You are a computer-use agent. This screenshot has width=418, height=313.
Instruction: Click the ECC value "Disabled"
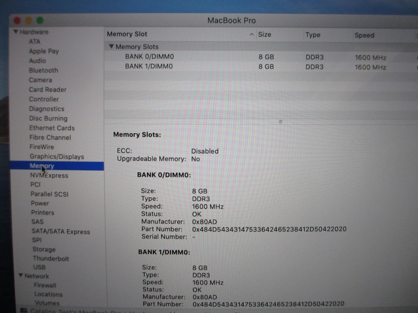click(x=205, y=151)
